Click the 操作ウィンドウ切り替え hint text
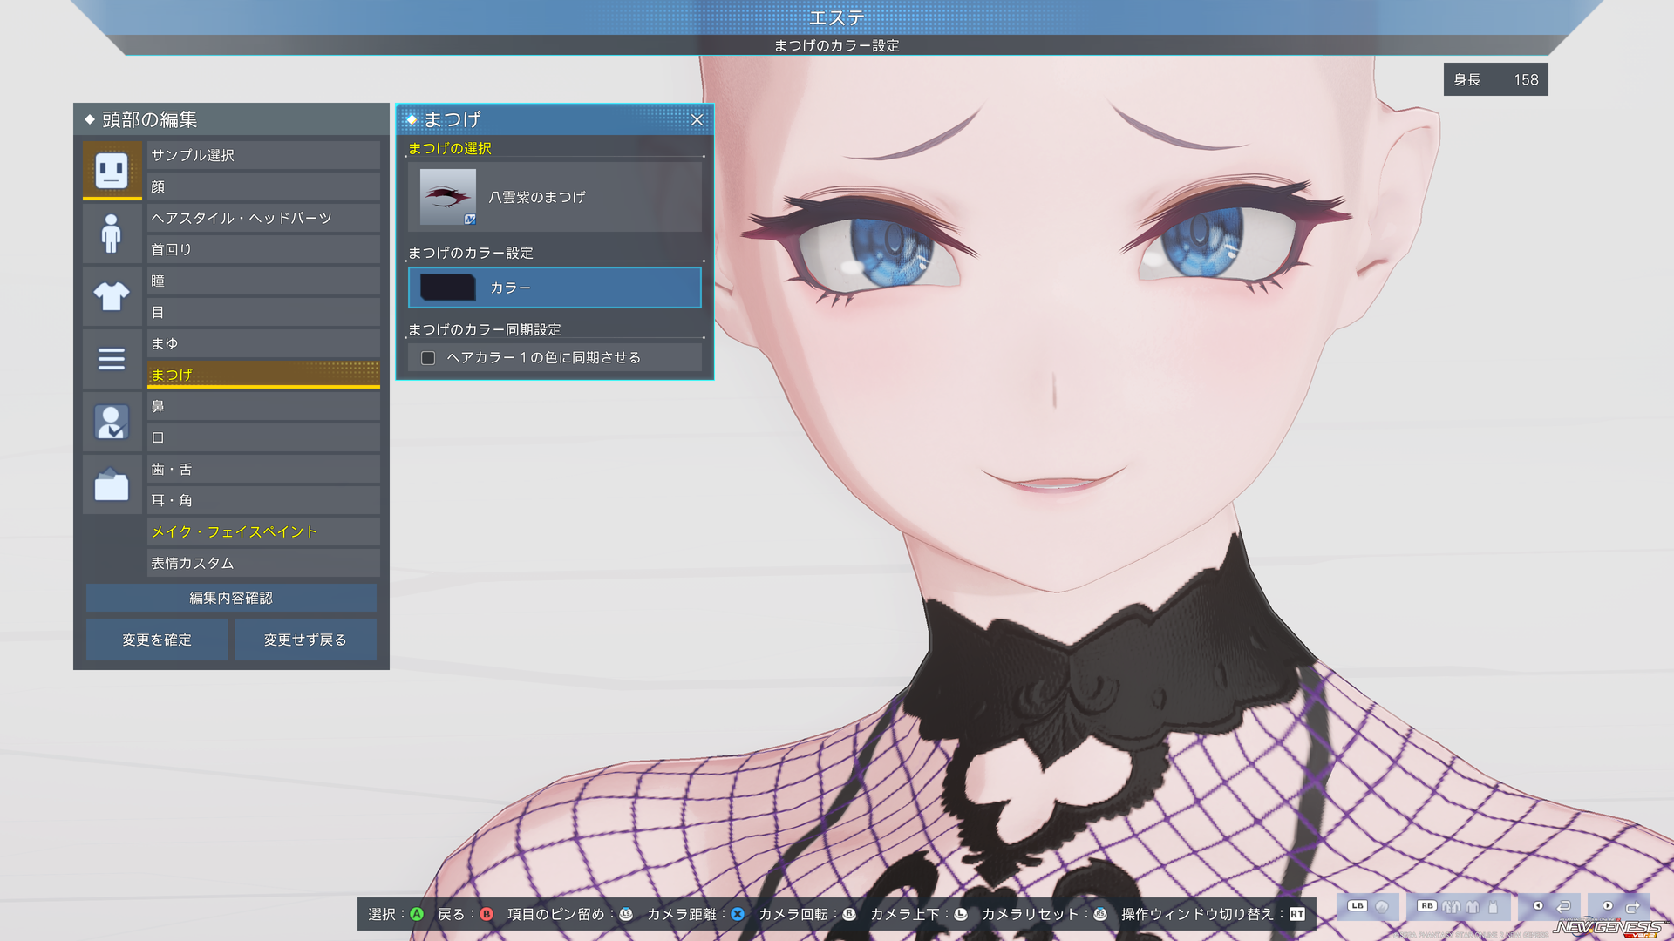This screenshot has height=941, width=1674. (x=1197, y=914)
